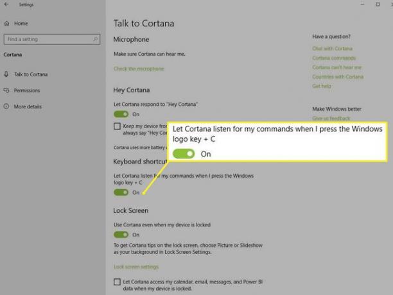Open Permissions sidebar page
Screen dimensions: 393x295
pos(27,90)
